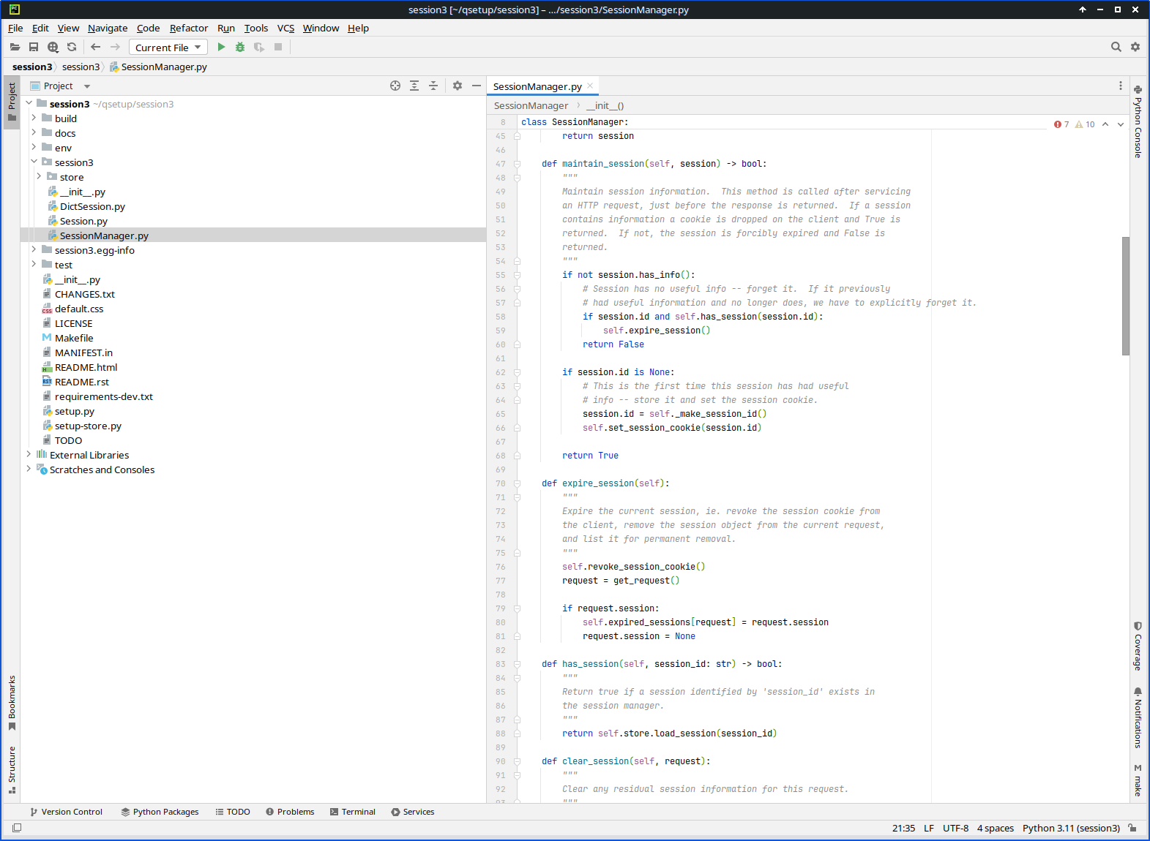This screenshot has height=841, width=1150.
Task: Click the Run with Coverage icon
Action: tap(259, 47)
